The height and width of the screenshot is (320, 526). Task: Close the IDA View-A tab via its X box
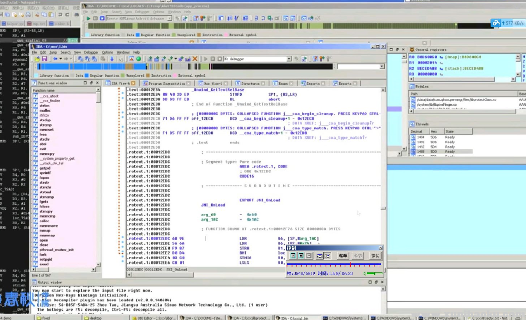point(133,84)
